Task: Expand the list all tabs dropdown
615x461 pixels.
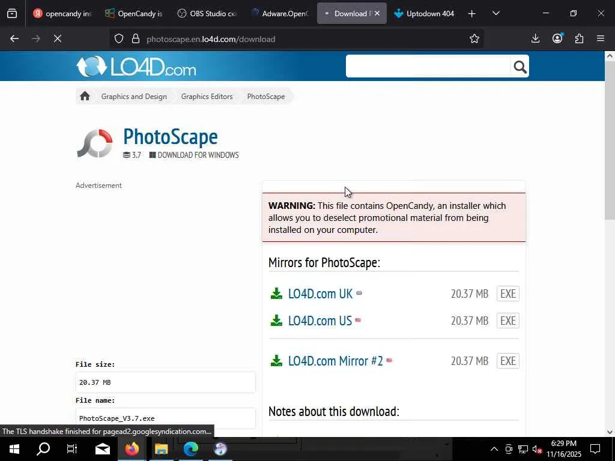Action: tap(495, 14)
